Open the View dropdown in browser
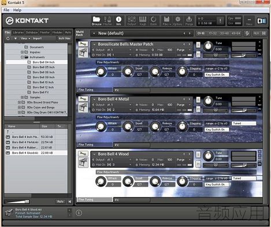Screen dimensions: 271x227 click(x=25, y=38)
